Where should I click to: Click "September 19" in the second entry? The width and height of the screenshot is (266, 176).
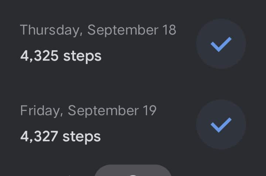[x=112, y=111]
